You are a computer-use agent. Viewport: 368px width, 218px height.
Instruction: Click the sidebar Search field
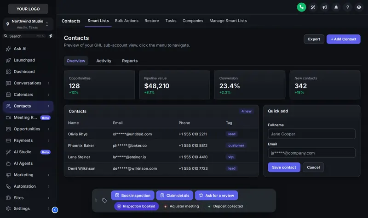pos(25,36)
